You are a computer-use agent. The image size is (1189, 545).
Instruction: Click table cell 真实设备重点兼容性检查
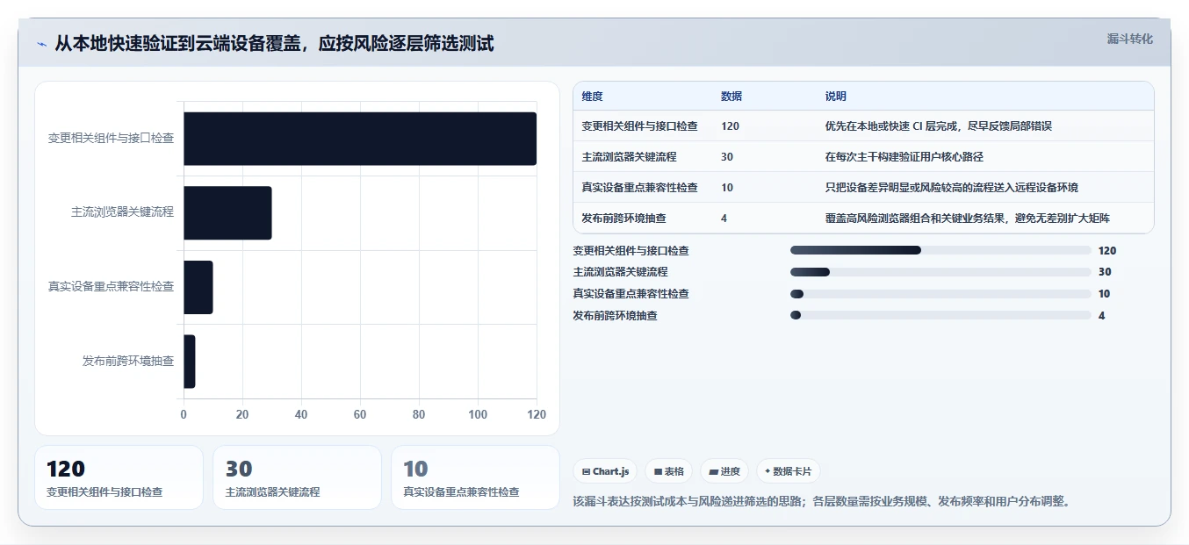(x=639, y=188)
